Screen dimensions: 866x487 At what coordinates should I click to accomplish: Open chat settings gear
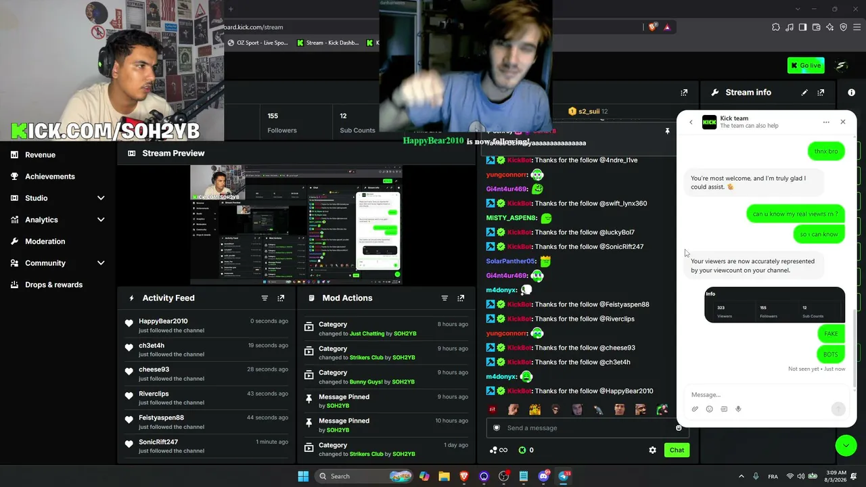pos(652,450)
